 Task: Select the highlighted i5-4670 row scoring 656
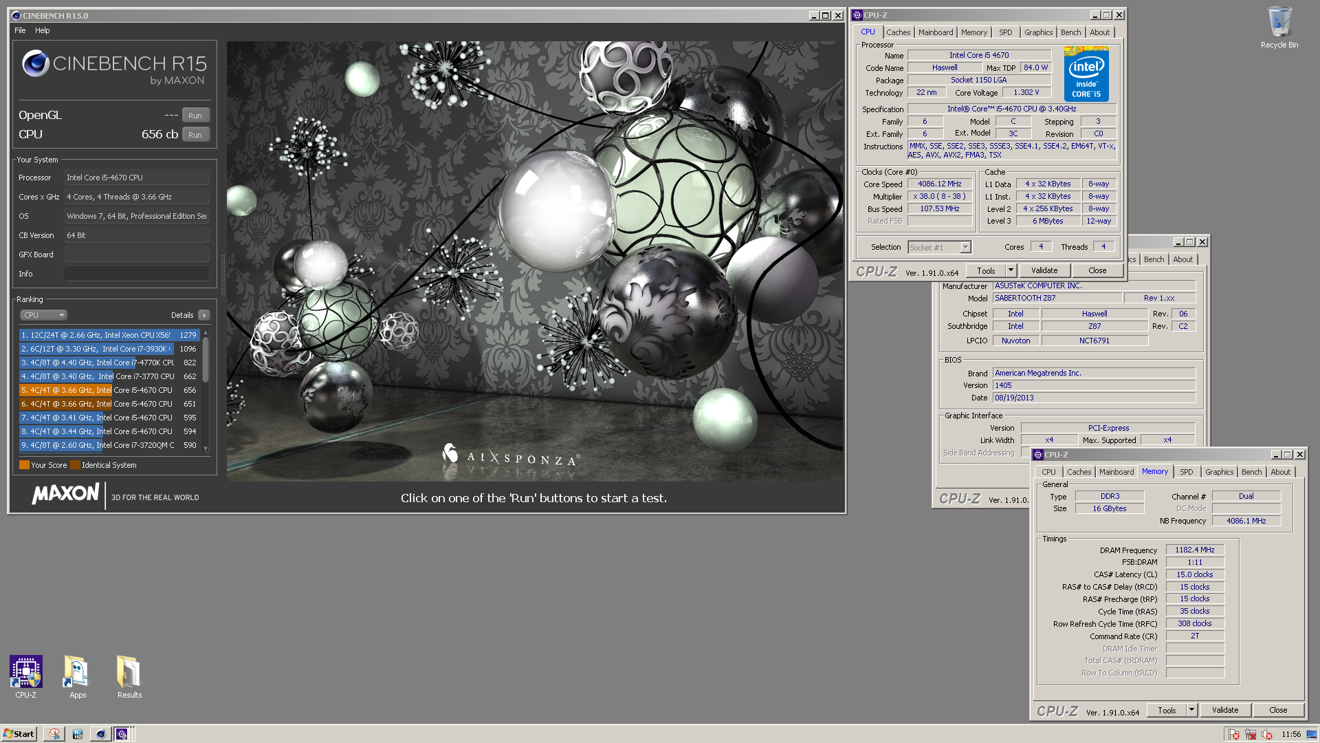click(x=109, y=390)
